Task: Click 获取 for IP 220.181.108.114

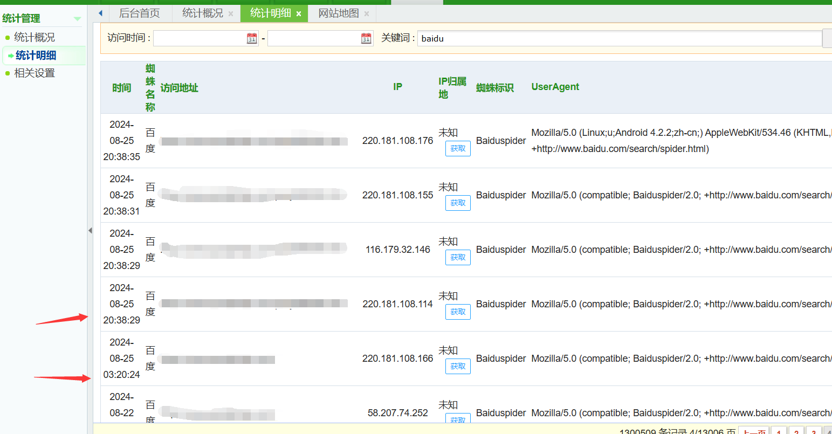Action: [458, 312]
